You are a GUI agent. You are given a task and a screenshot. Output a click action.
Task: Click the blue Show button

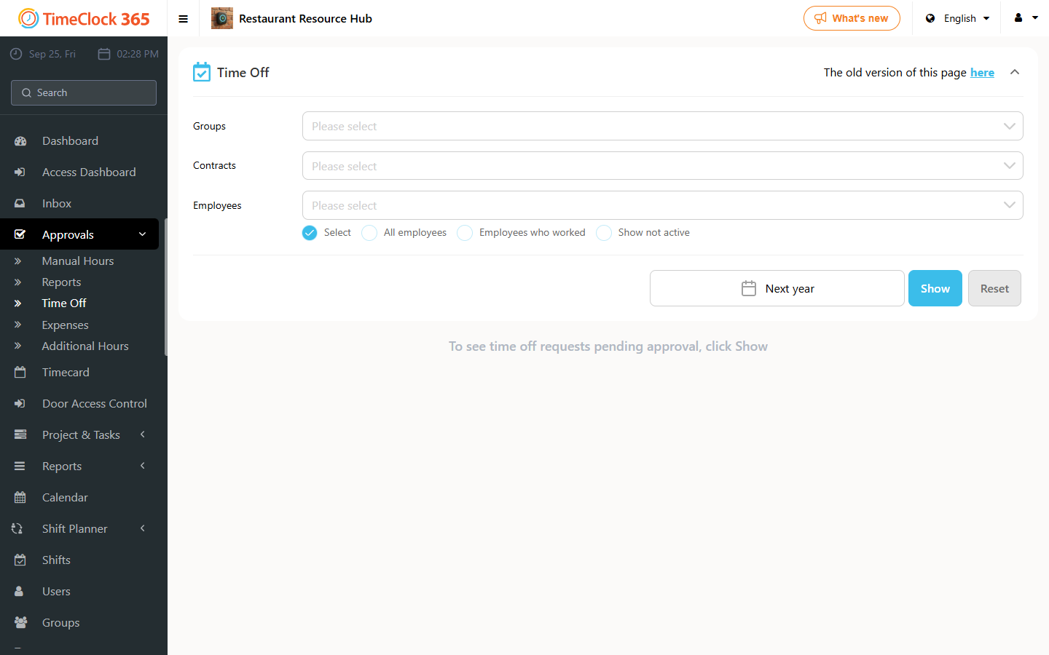click(935, 288)
